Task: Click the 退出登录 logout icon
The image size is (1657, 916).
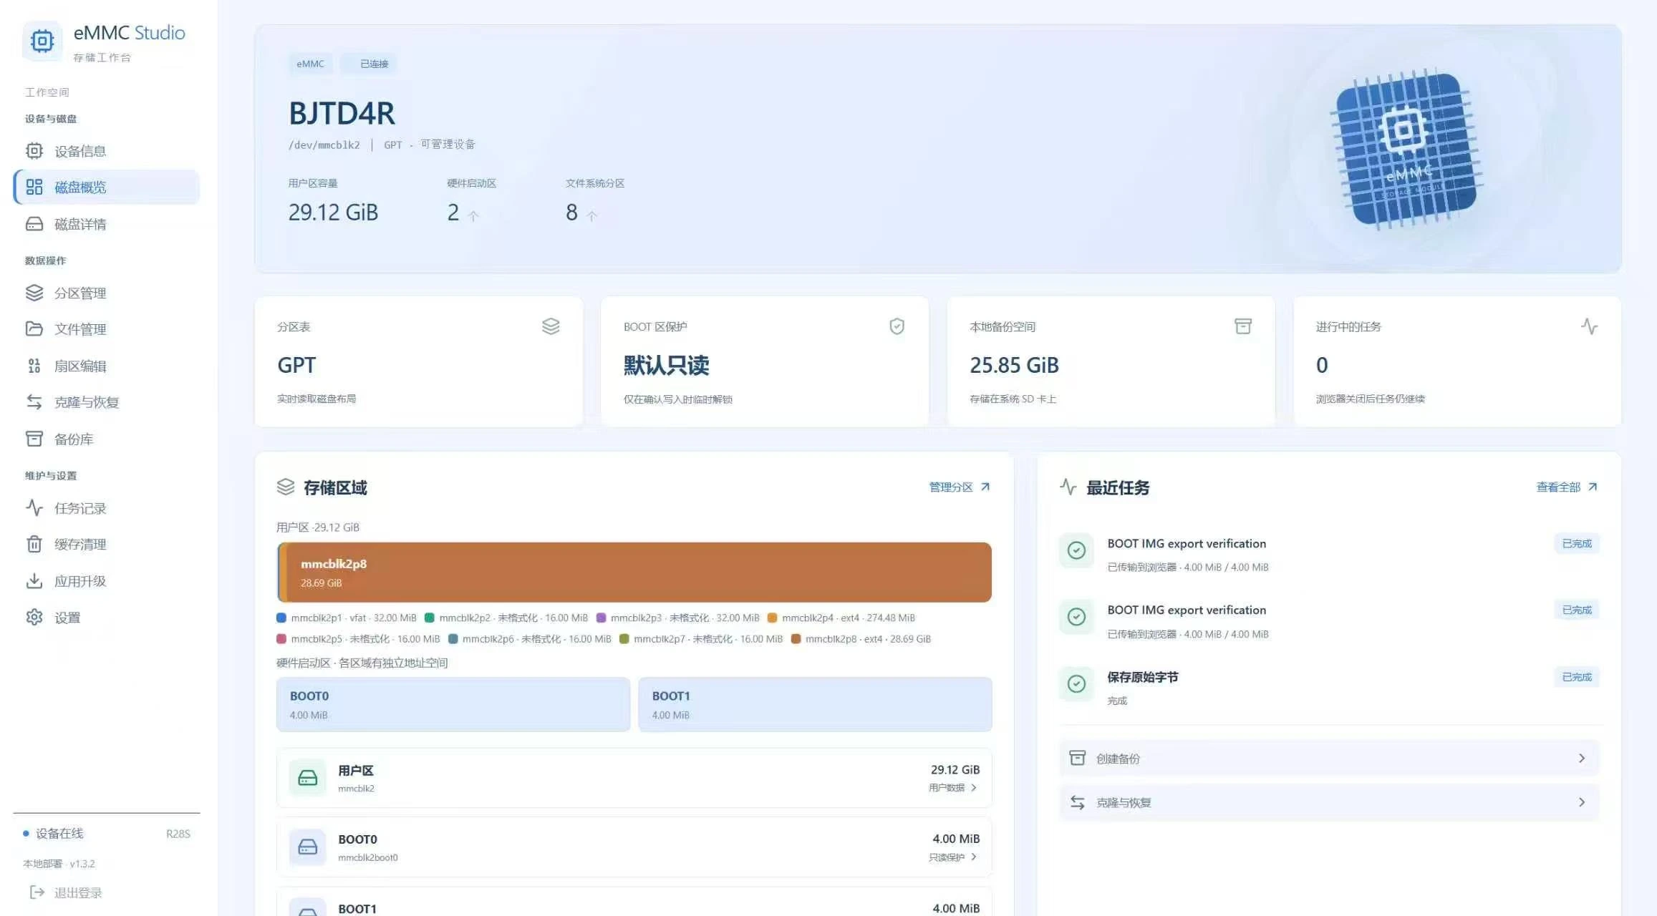Action: 37,892
